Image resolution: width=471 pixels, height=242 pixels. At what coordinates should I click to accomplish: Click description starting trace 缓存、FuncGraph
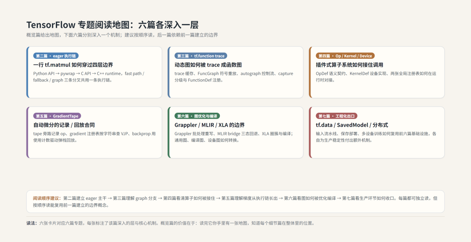tap(234, 77)
